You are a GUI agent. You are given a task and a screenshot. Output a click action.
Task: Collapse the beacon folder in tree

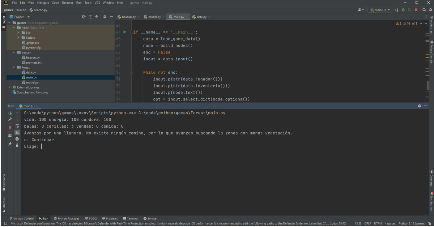coord(14,52)
